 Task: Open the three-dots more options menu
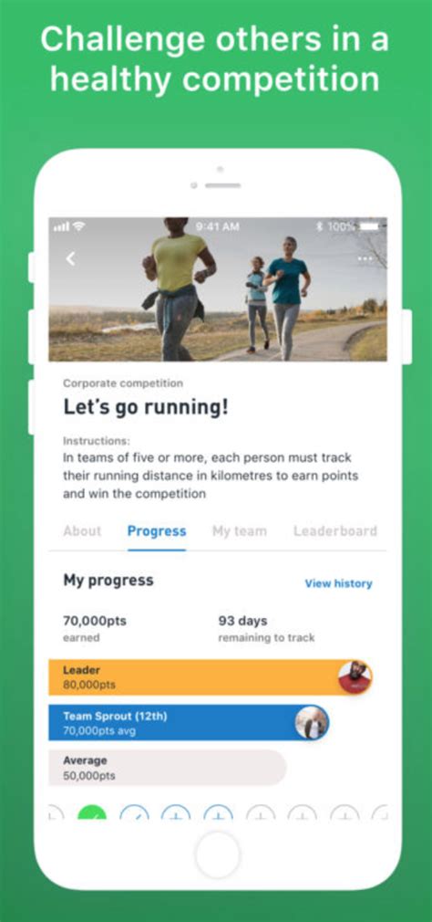(x=365, y=258)
